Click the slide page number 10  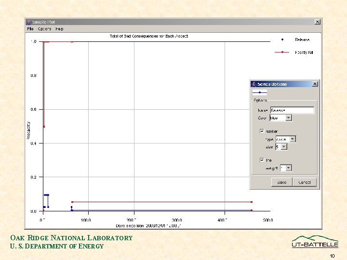click(332, 256)
